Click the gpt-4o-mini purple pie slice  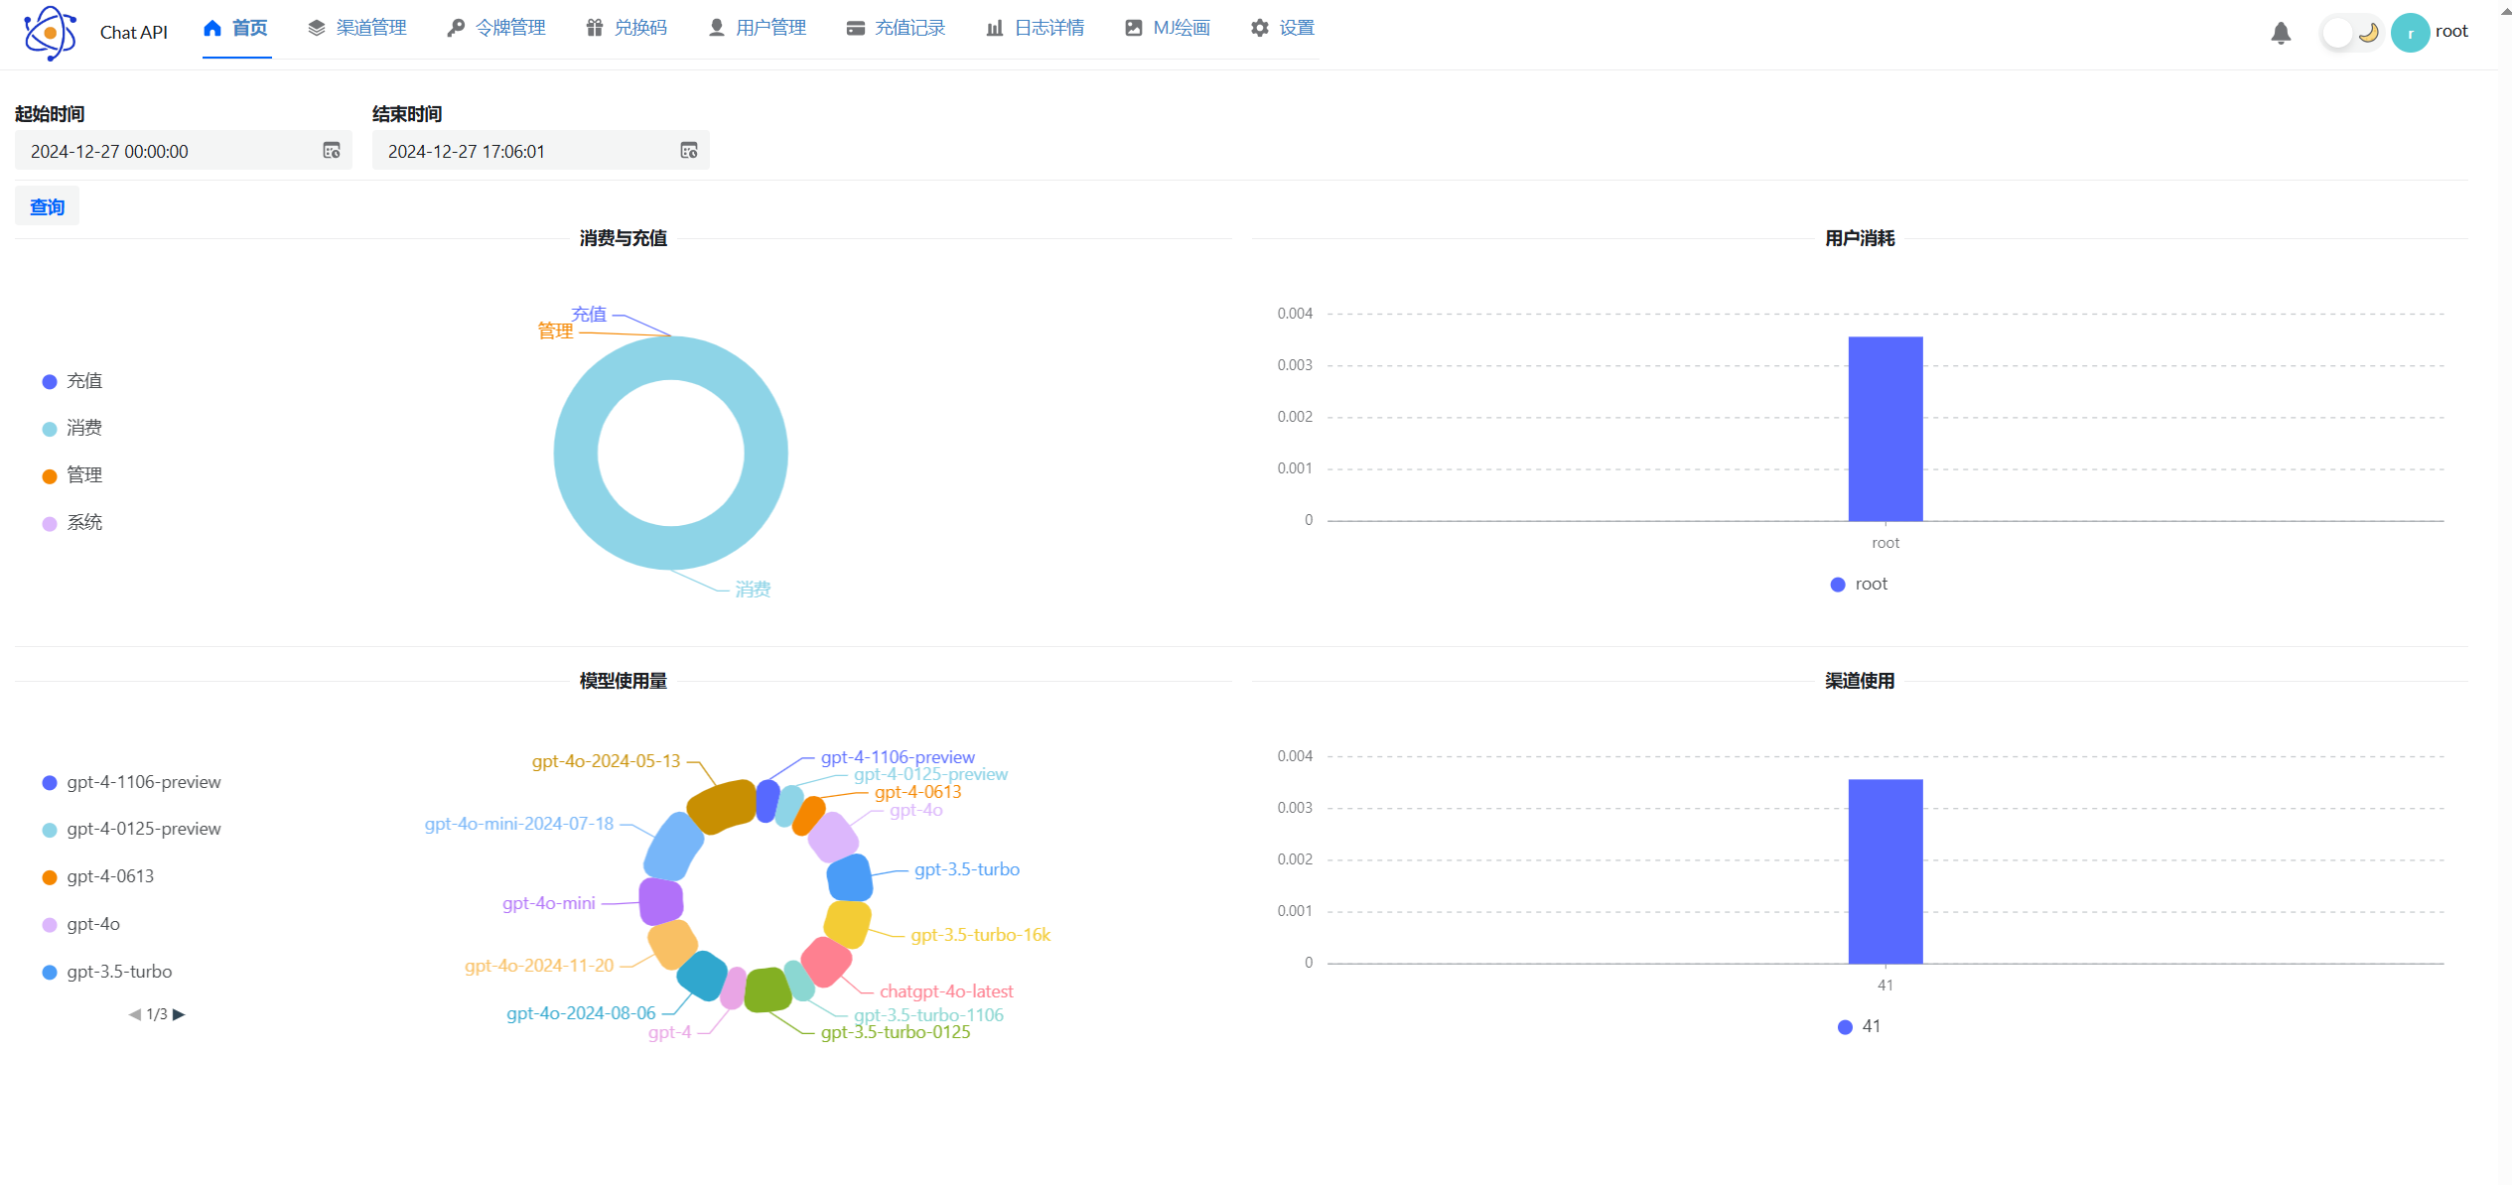pos(661,901)
